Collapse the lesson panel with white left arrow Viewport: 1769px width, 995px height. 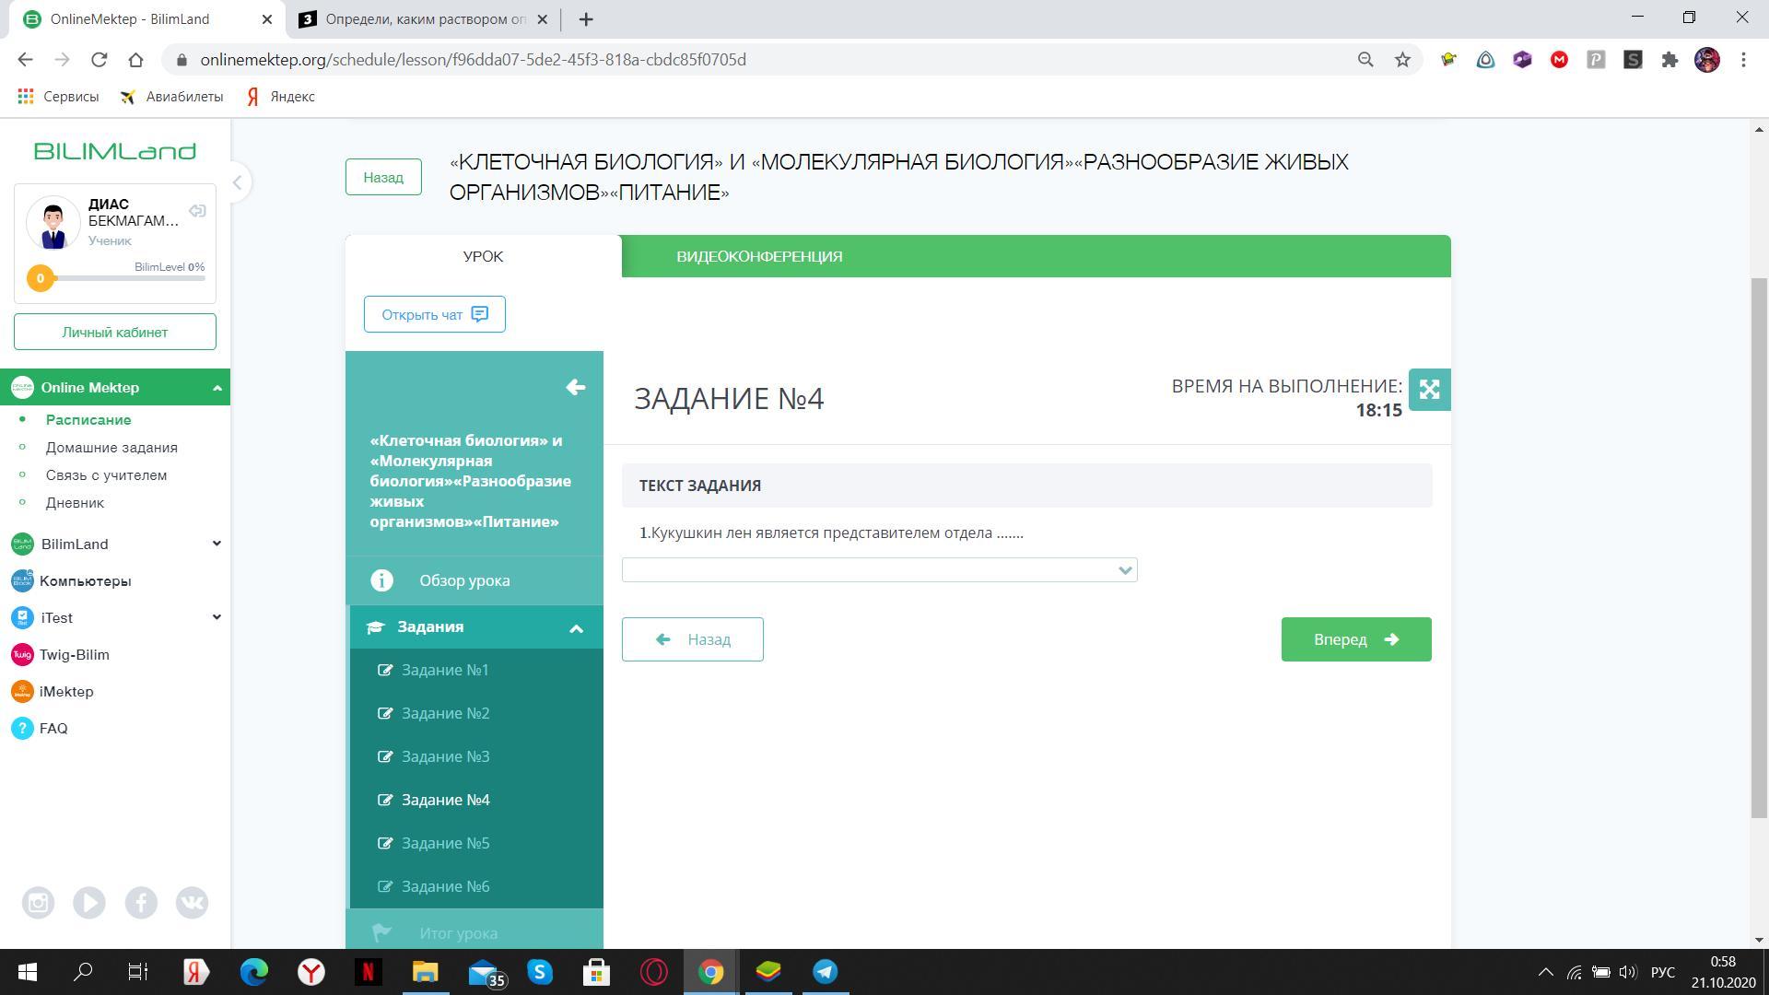click(x=575, y=387)
